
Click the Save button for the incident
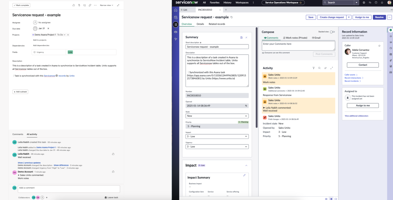311,17
